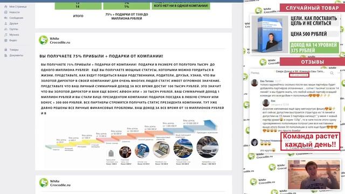Click the white Mercedes prize picture
This screenshot has width=345, height=194.
pos(208,147)
